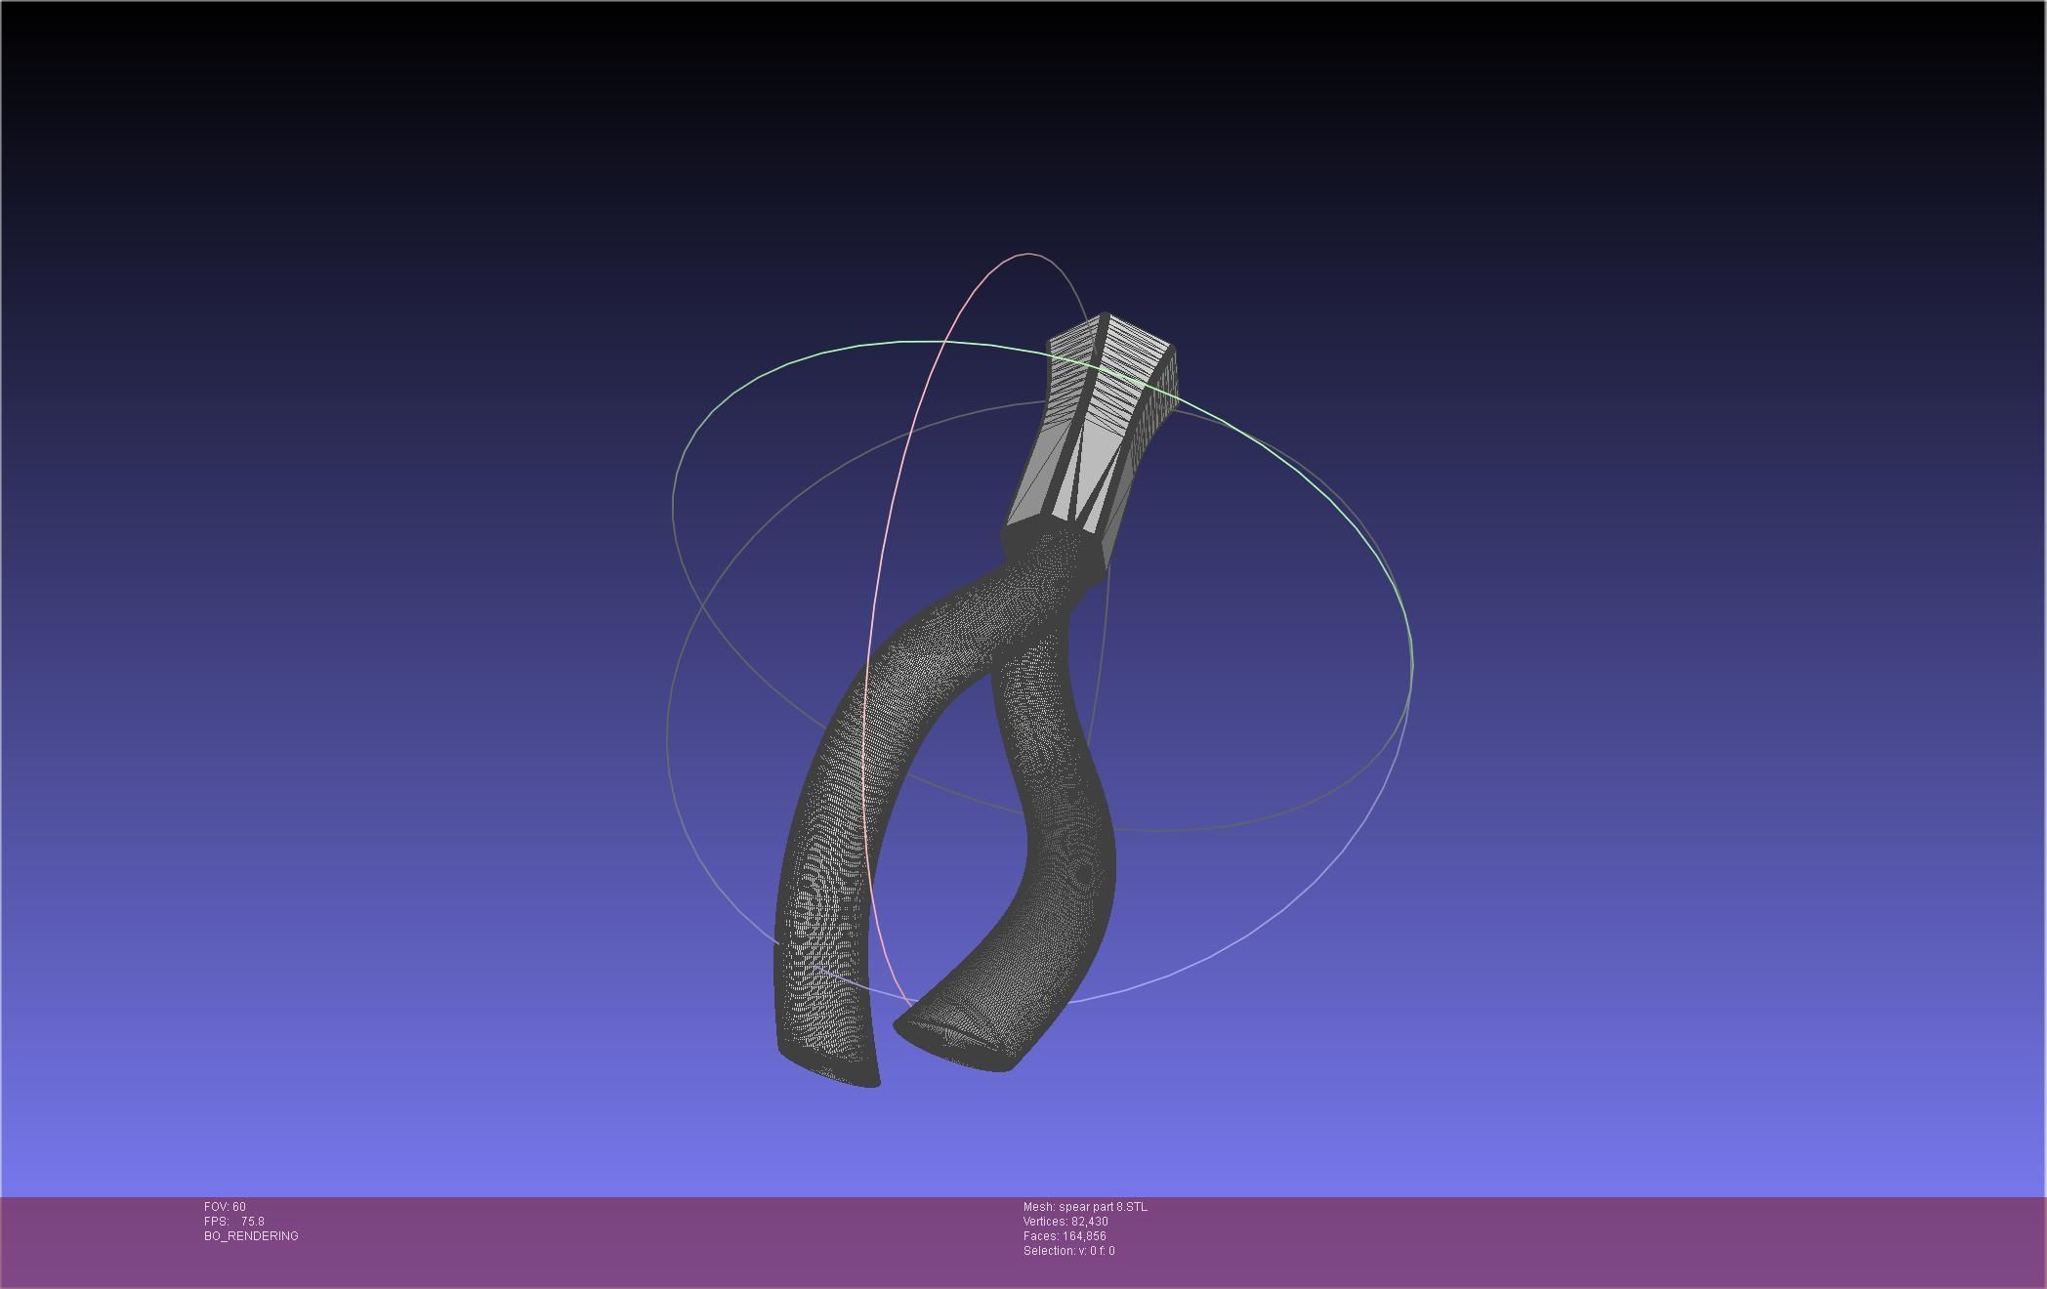Click the 'FOV: 60' readout
This screenshot has width=2047, height=1289.
[225, 1207]
